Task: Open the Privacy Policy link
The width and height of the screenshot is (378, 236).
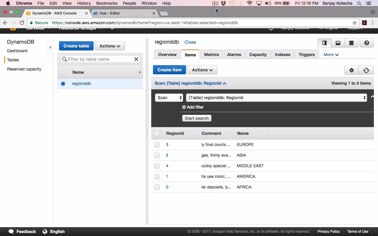Action: tap(329, 232)
